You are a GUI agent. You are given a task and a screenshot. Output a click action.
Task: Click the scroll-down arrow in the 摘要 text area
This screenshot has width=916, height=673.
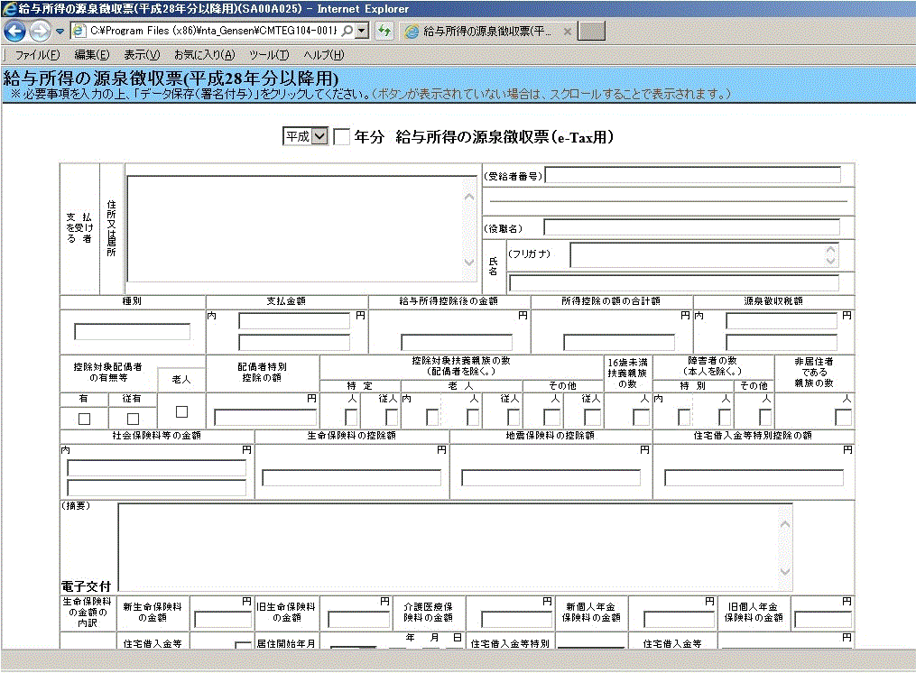[x=782, y=571]
